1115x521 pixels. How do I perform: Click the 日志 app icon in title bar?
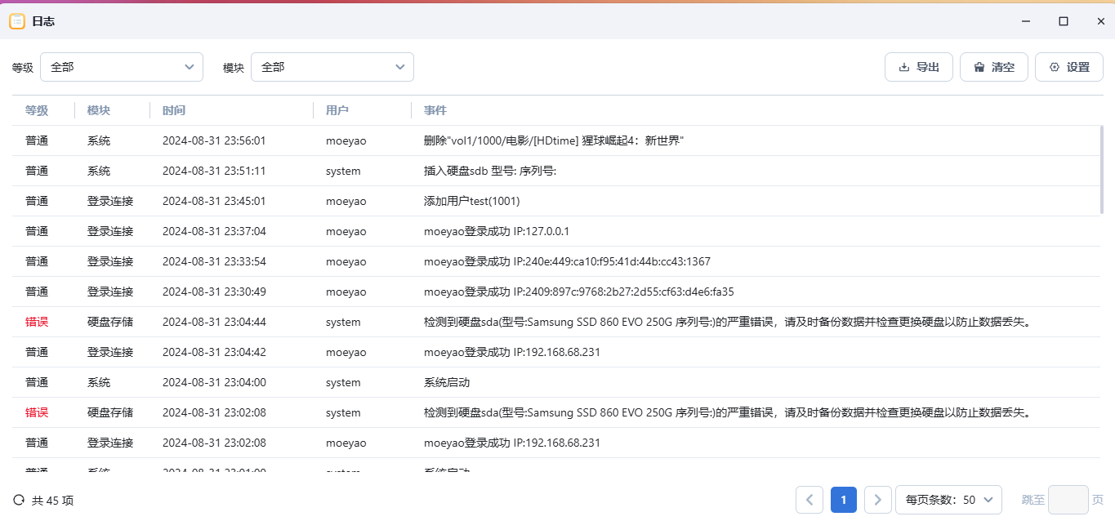pyautogui.click(x=17, y=21)
